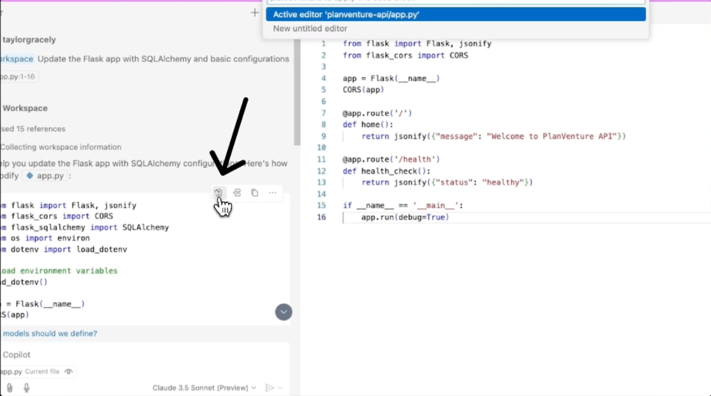This screenshot has width=711, height=396.
Task: Click the Apply in Editor icon
Action: coord(218,192)
